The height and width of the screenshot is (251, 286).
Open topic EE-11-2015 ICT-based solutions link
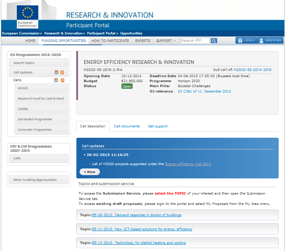142,229
